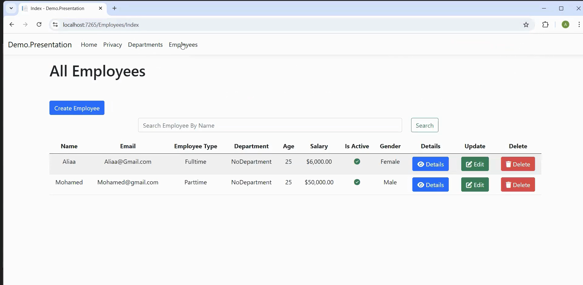The image size is (583, 285).
Task: Click the All Employees heading
Action: pos(97,71)
